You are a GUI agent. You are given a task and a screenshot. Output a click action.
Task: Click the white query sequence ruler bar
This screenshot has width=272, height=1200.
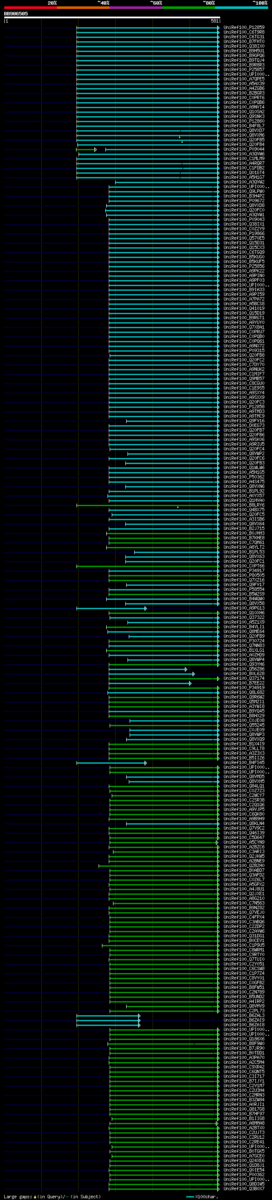coord(112,18)
